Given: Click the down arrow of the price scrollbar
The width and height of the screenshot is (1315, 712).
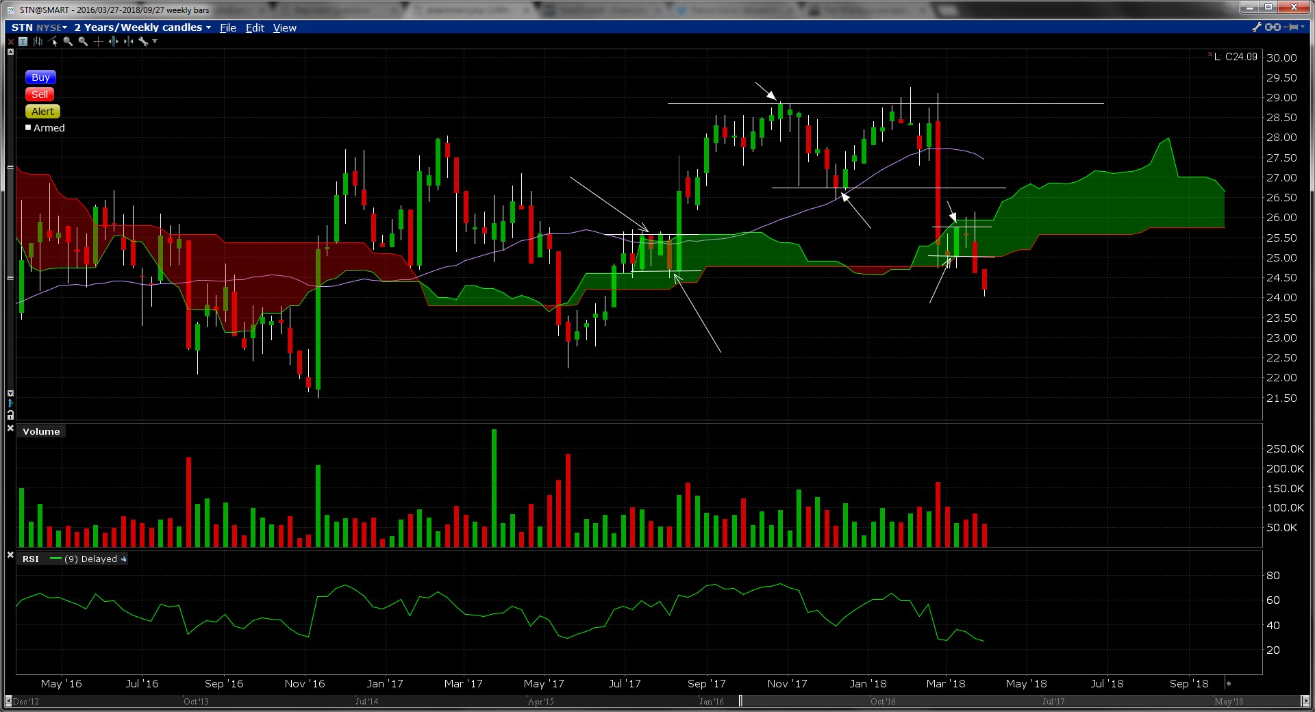Looking at the screenshot, I should pyautogui.click(x=10, y=393).
